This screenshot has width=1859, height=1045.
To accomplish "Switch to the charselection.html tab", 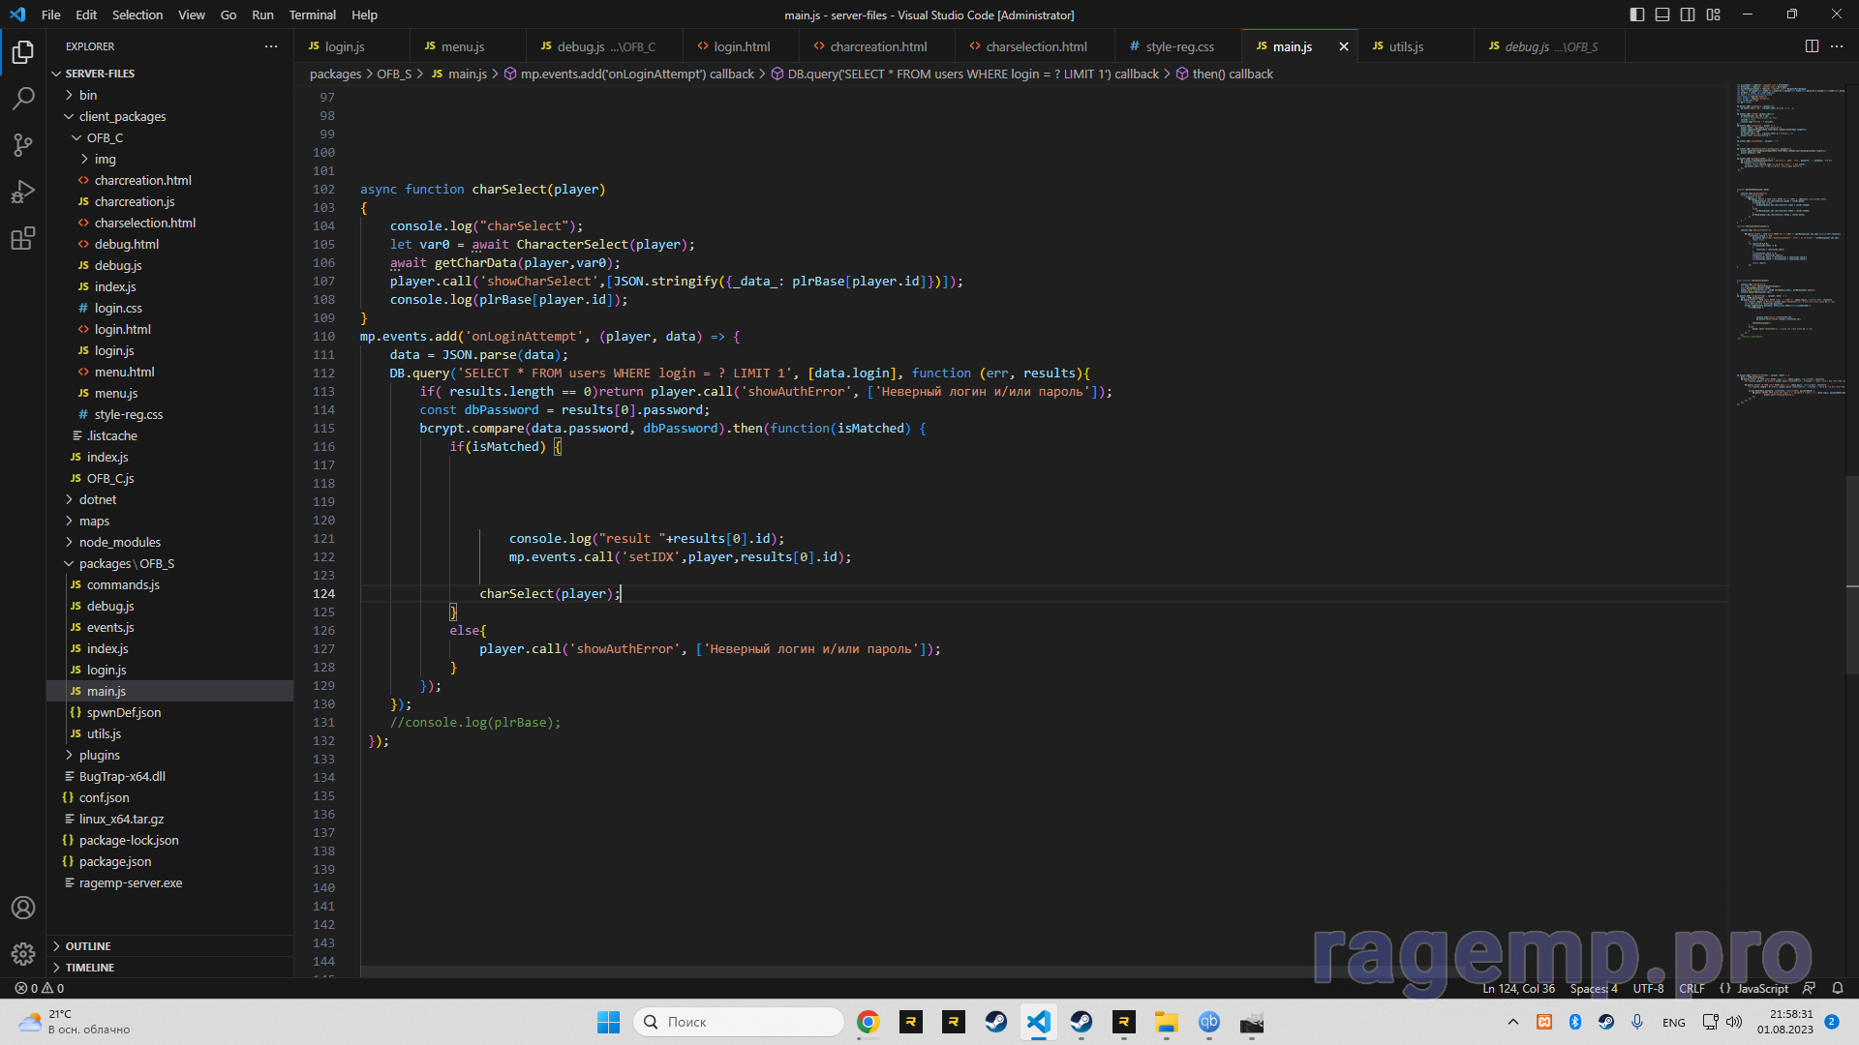I will (1034, 46).
